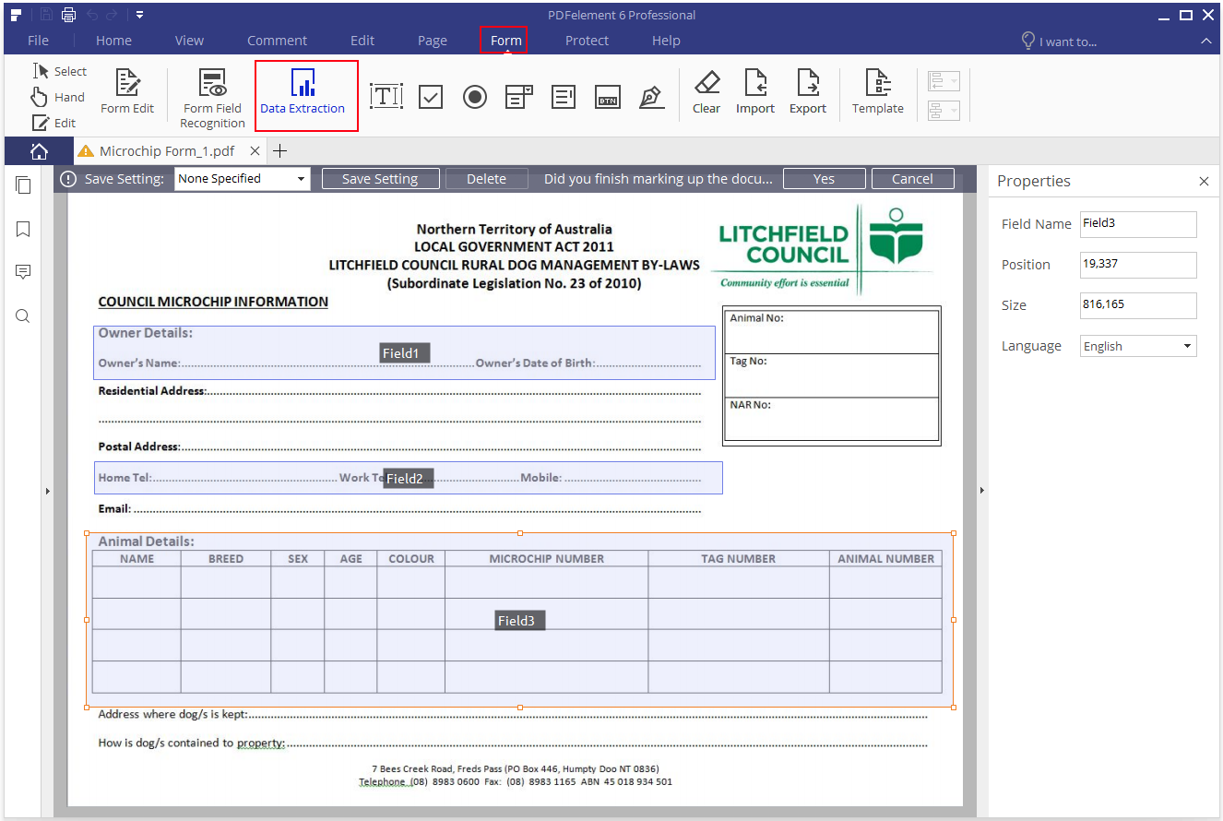Edit the Field Name input box
Image resolution: width=1223 pixels, height=821 pixels.
[1138, 224]
